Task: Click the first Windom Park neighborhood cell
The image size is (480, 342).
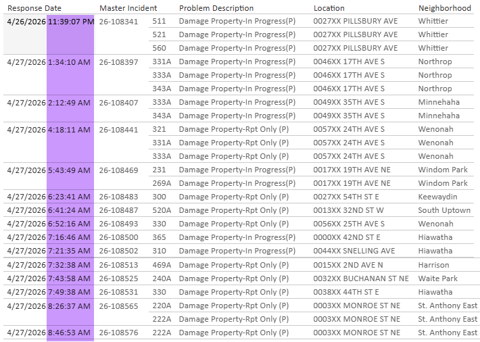Action: point(443,170)
